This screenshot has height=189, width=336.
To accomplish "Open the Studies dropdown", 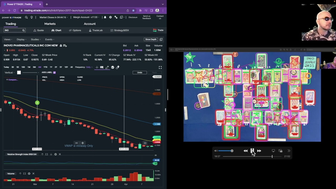I will tap(36, 39).
